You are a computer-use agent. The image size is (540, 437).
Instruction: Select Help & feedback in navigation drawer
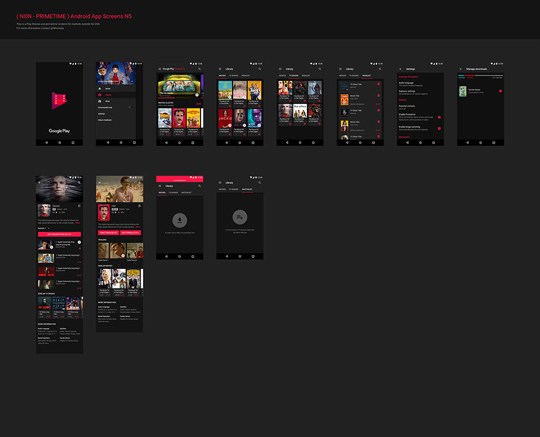click(x=105, y=120)
